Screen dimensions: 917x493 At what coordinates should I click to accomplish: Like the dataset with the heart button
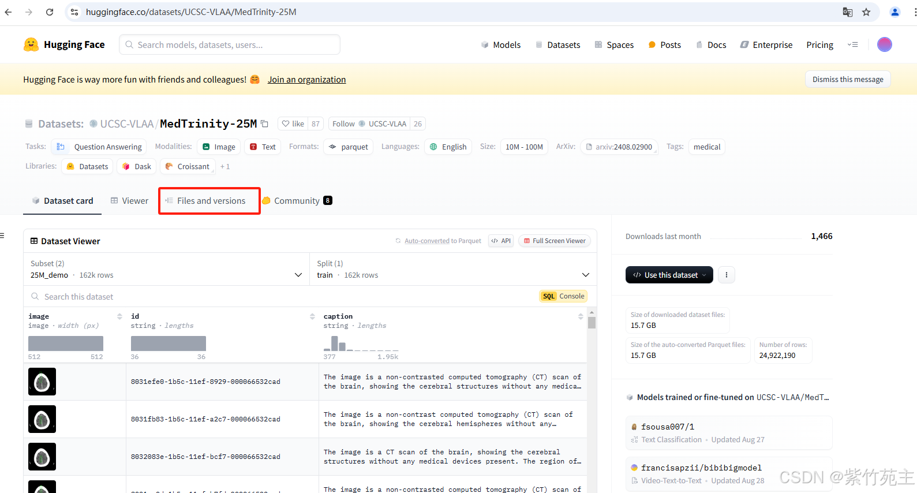click(x=293, y=124)
